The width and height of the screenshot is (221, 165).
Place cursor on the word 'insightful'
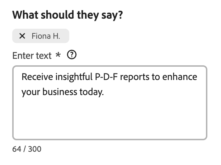click(70, 77)
